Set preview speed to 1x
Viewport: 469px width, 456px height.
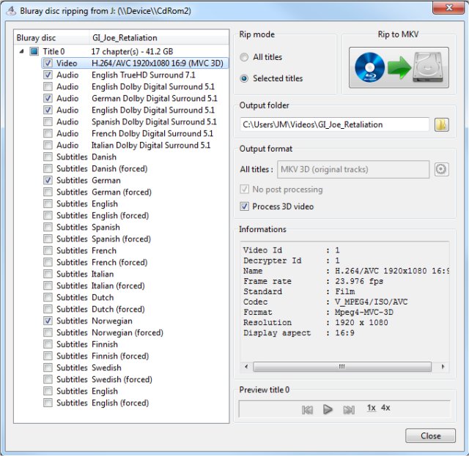[372, 408]
